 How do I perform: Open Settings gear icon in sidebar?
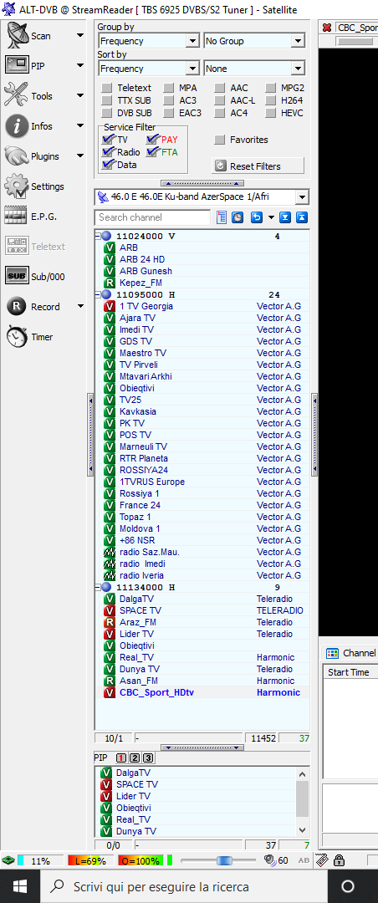click(17, 186)
